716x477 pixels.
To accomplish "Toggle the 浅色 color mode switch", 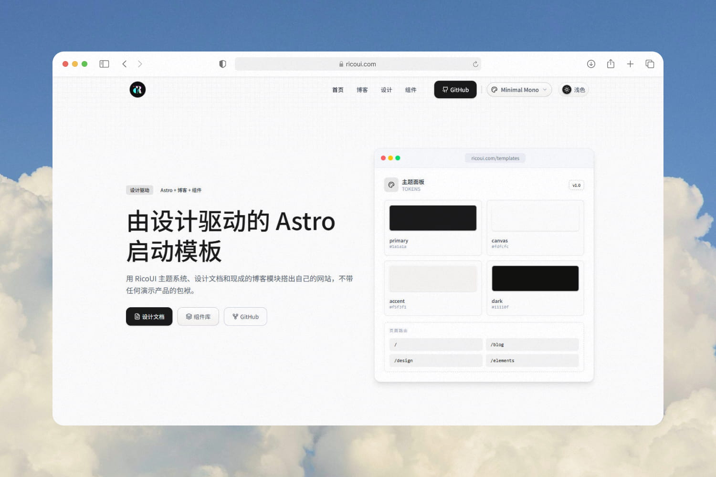I will (x=574, y=90).
